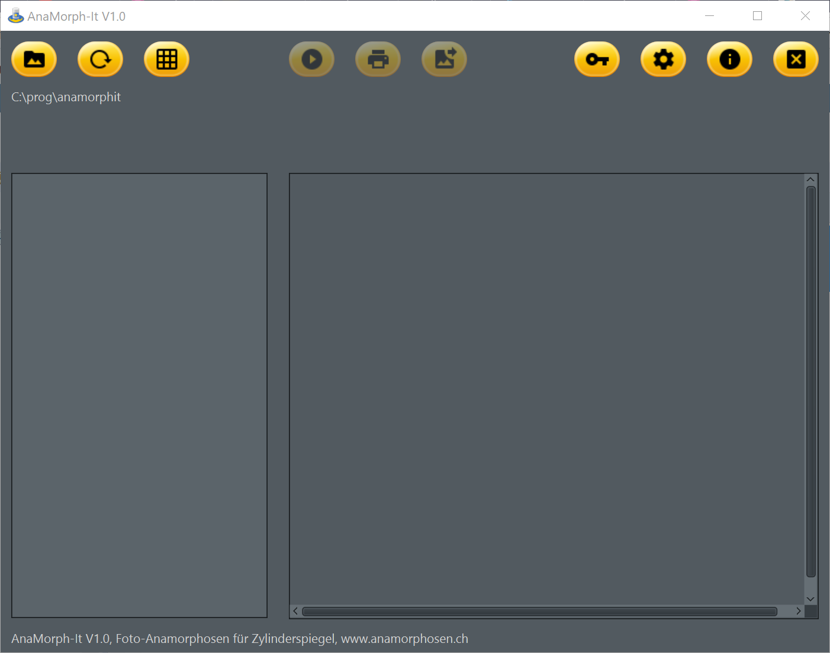Show program info with the i icon
This screenshot has width=830, height=653.
729,59
